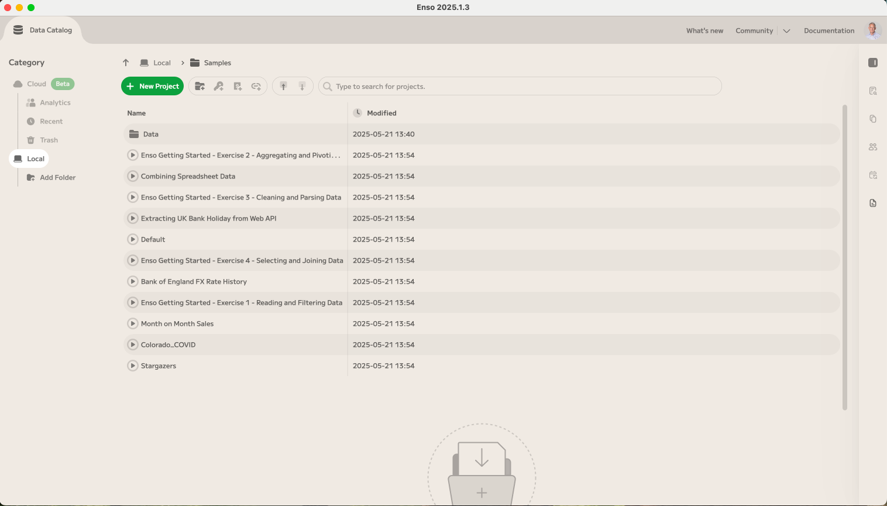Open the versions copy icon in right sidebar
The height and width of the screenshot is (506, 887).
pyautogui.click(x=873, y=119)
